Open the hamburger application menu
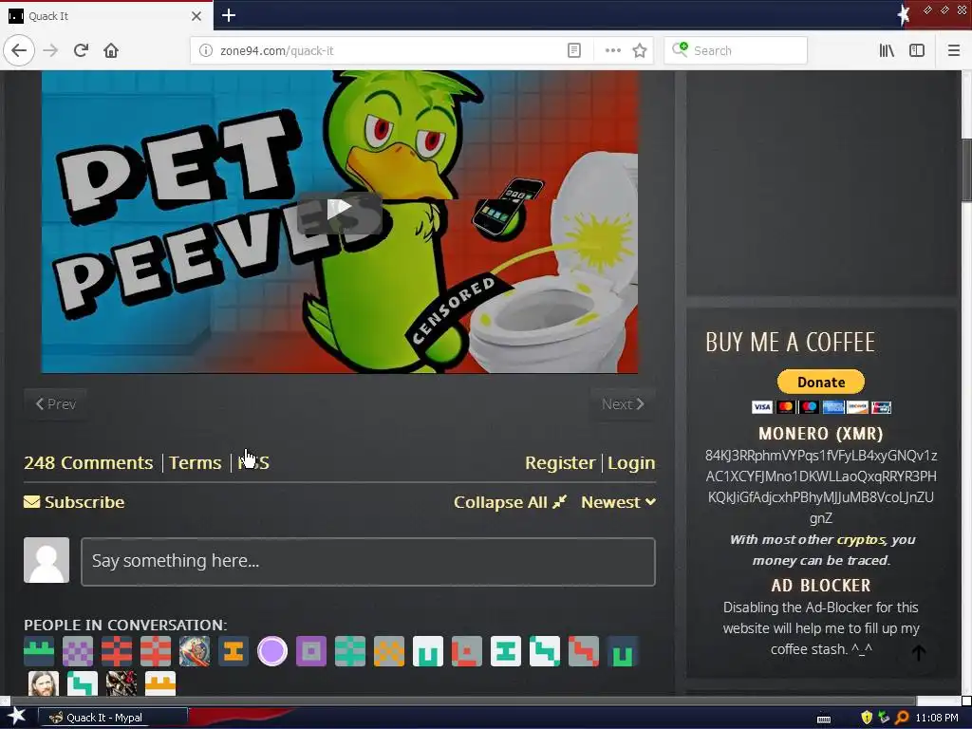Viewport: 972px width, 729px height. [x=954, y=50]
